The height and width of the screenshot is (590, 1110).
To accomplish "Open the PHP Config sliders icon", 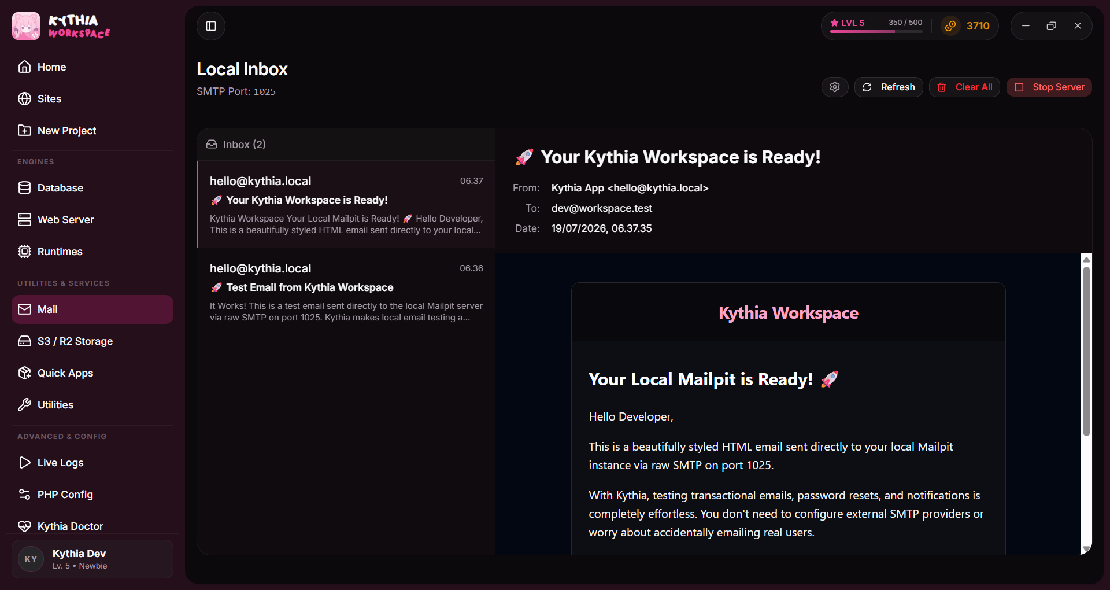I will (x=24, y=494).
